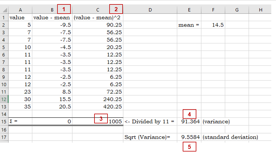Click the Σ = cell in row 15
The image size is (276, 153).
pyautogui.click(x=20, y=122)
